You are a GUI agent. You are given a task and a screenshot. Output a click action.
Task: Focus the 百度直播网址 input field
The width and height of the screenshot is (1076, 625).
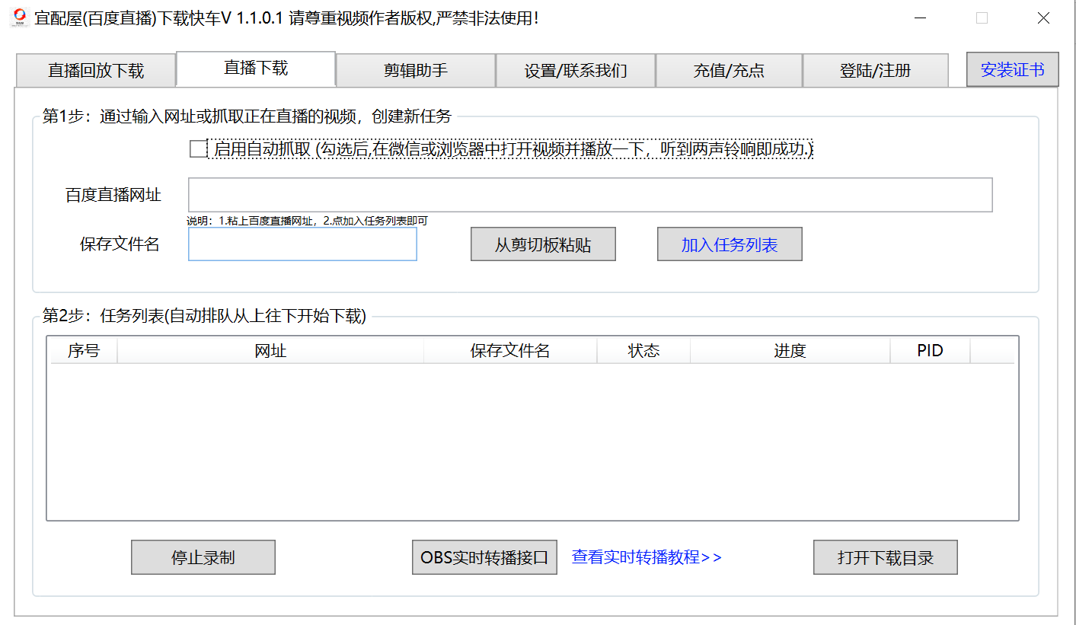click(590, 195)
